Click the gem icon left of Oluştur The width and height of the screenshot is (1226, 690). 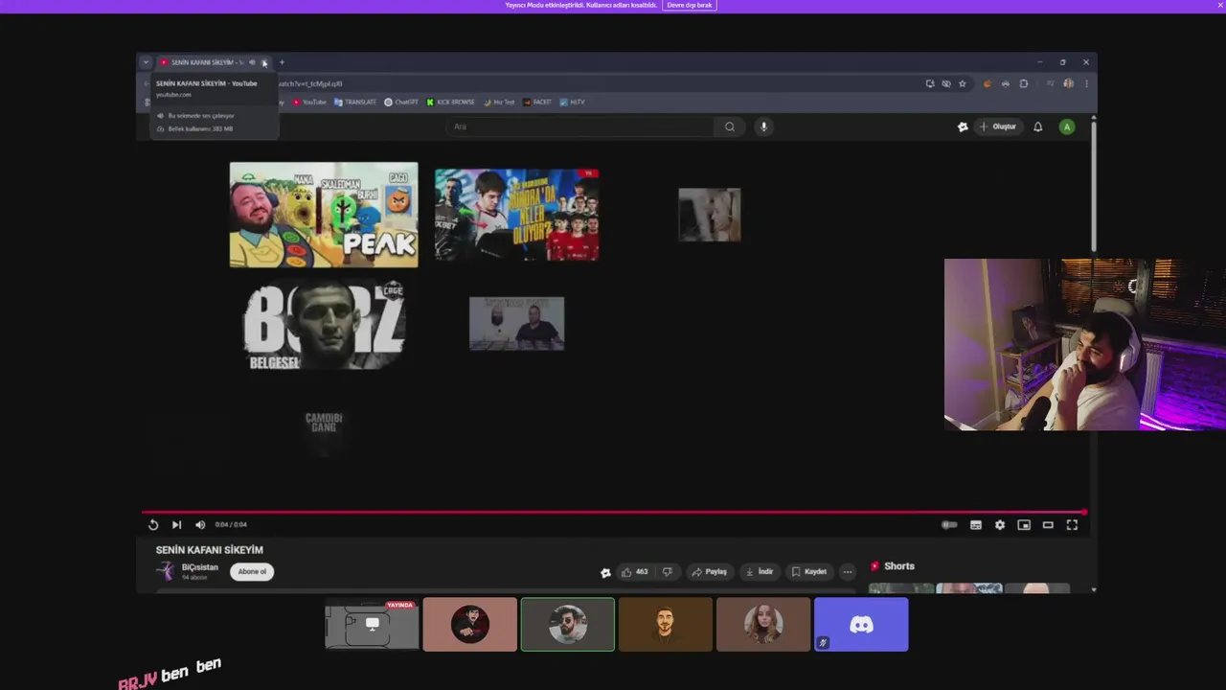click(x=963, y=126)
